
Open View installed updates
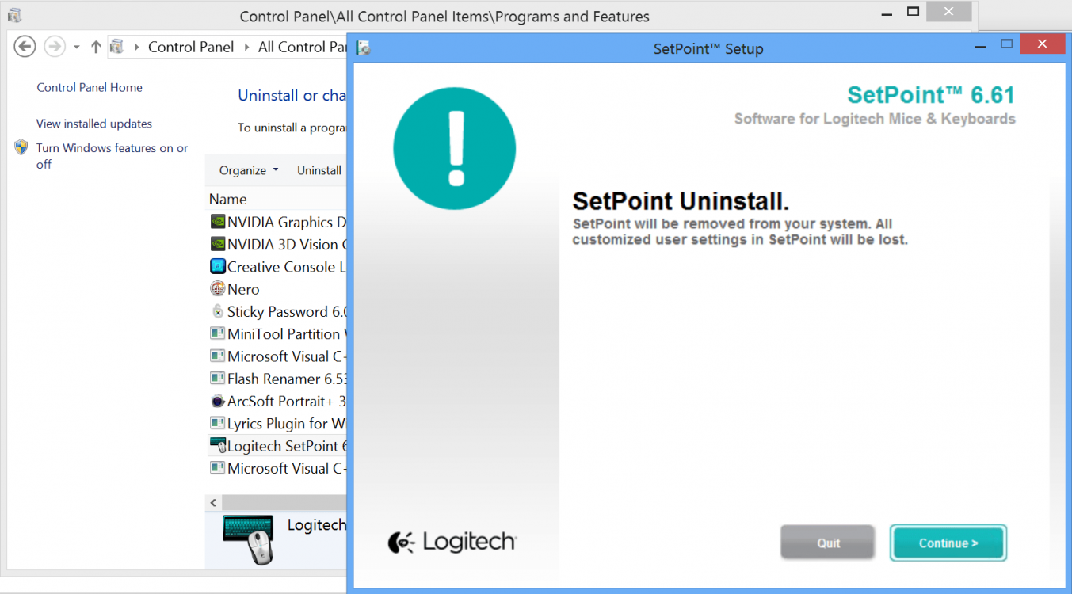tap(93, 124)
